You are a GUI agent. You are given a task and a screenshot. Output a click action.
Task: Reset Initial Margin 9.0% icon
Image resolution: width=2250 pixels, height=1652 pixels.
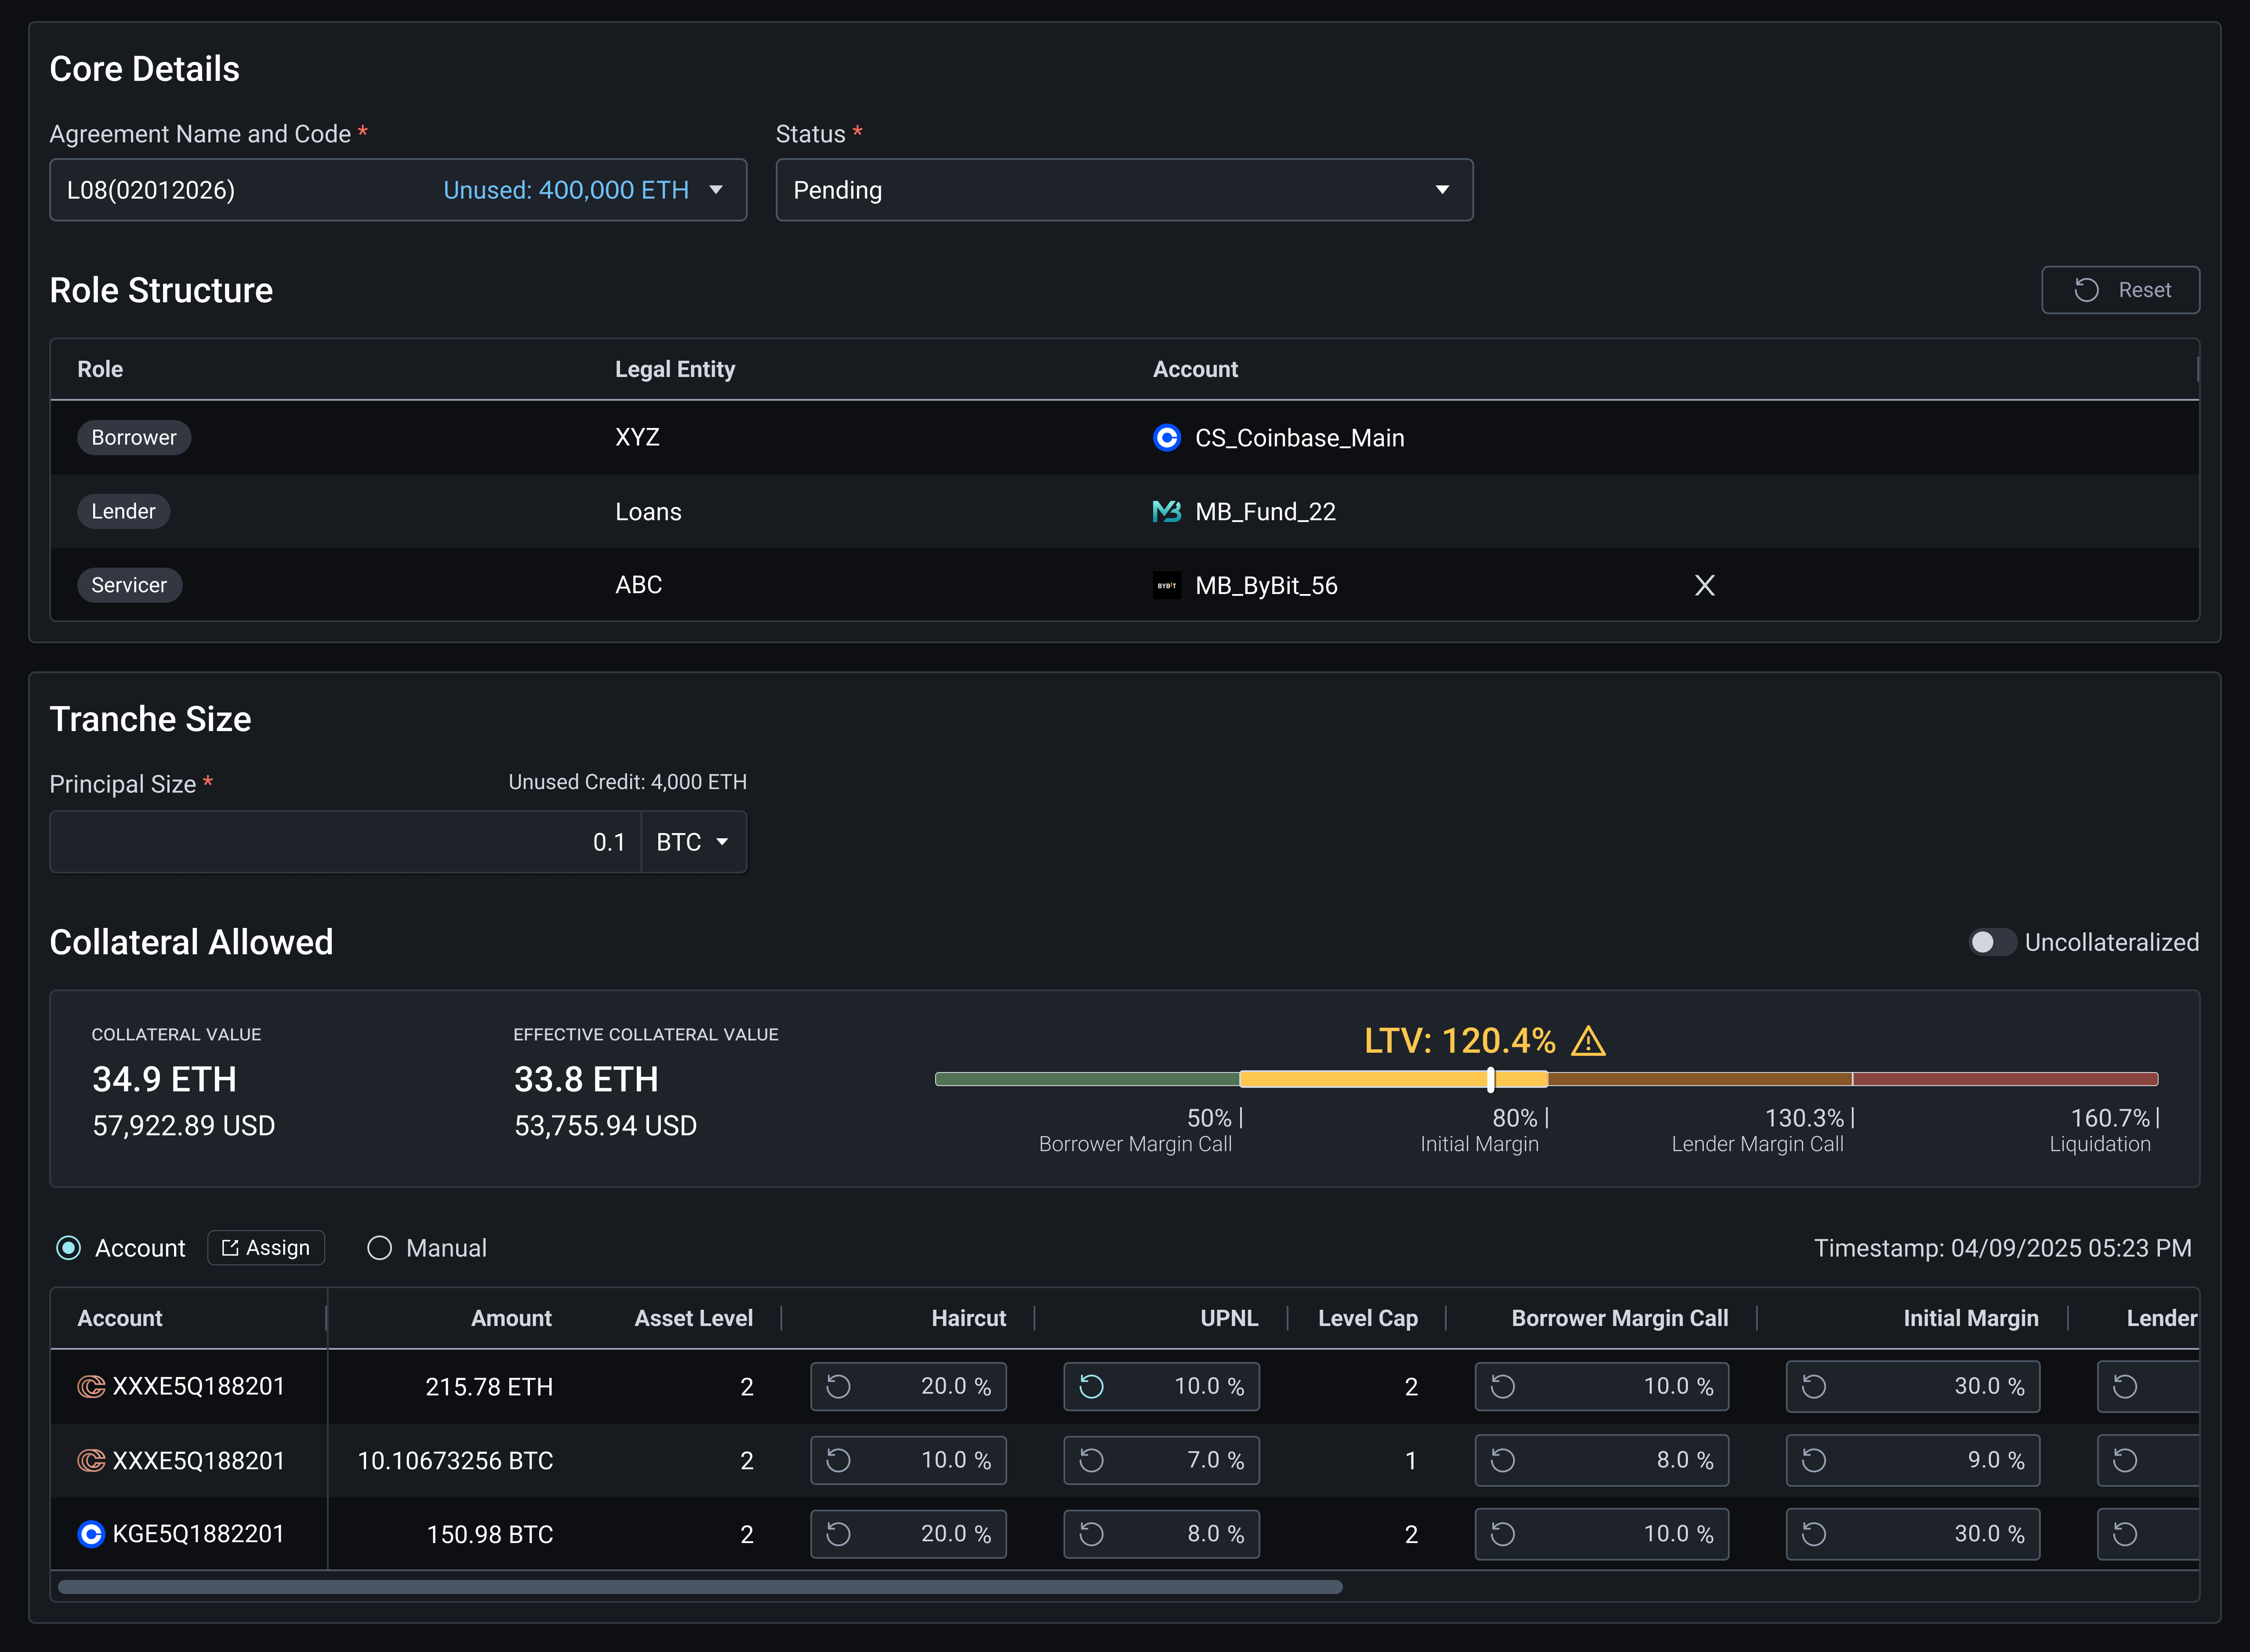pos(1814,1460)
